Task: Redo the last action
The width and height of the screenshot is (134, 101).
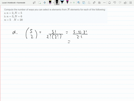Action: click(x=120, y=3)
